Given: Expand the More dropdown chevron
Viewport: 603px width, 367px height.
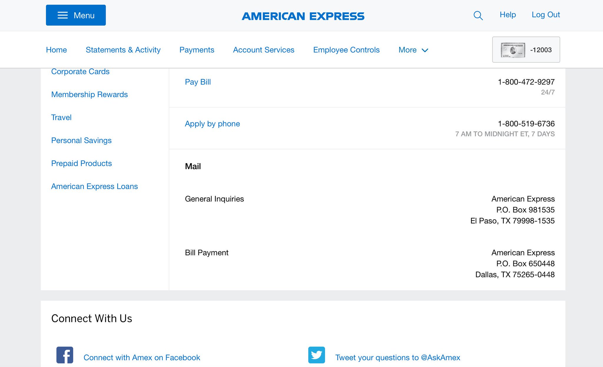Looking at the screenshot, I should click(x=425, y=50).
